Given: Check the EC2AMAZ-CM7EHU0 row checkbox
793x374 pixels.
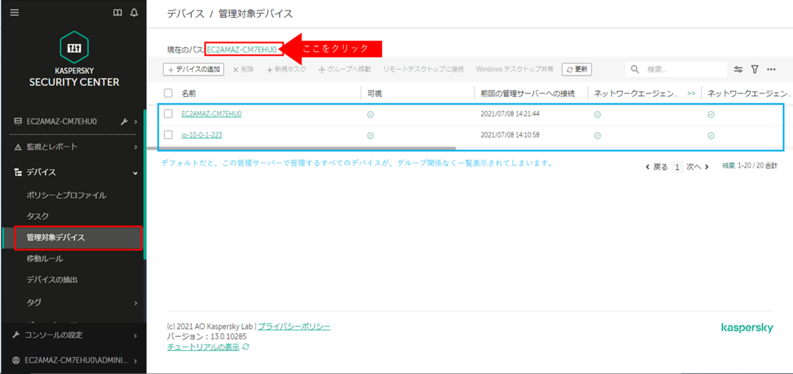Looking at the screenshot, I should (168, 114).
